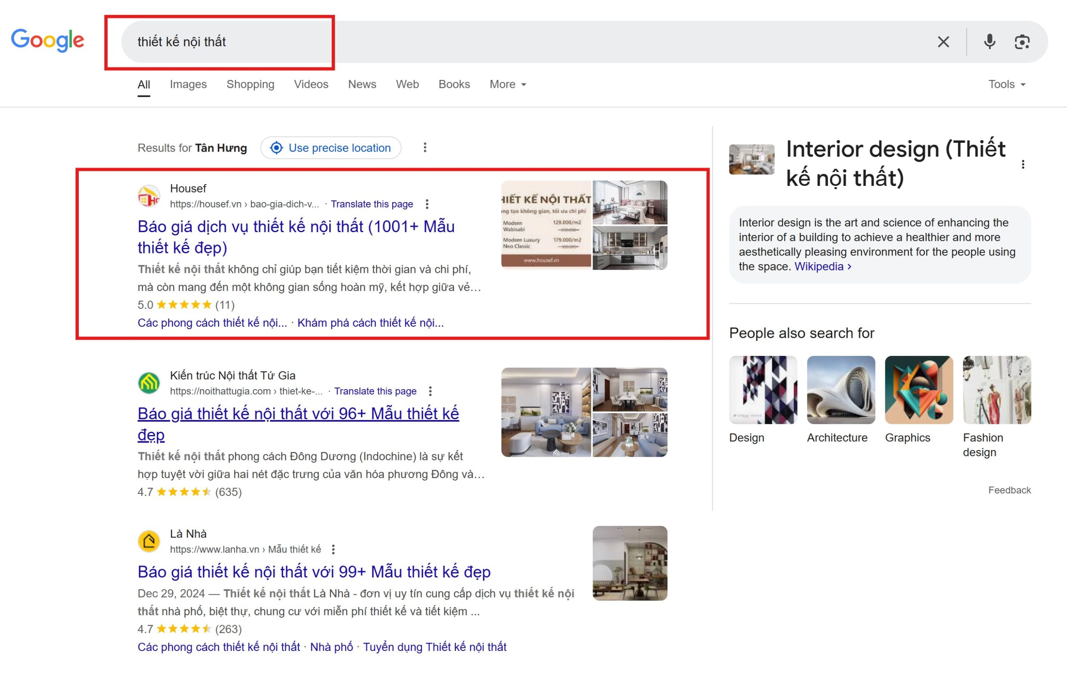Start a voice search with the microphone
The height and width of the screenshot is (698, 1067).
pos(989,41)
